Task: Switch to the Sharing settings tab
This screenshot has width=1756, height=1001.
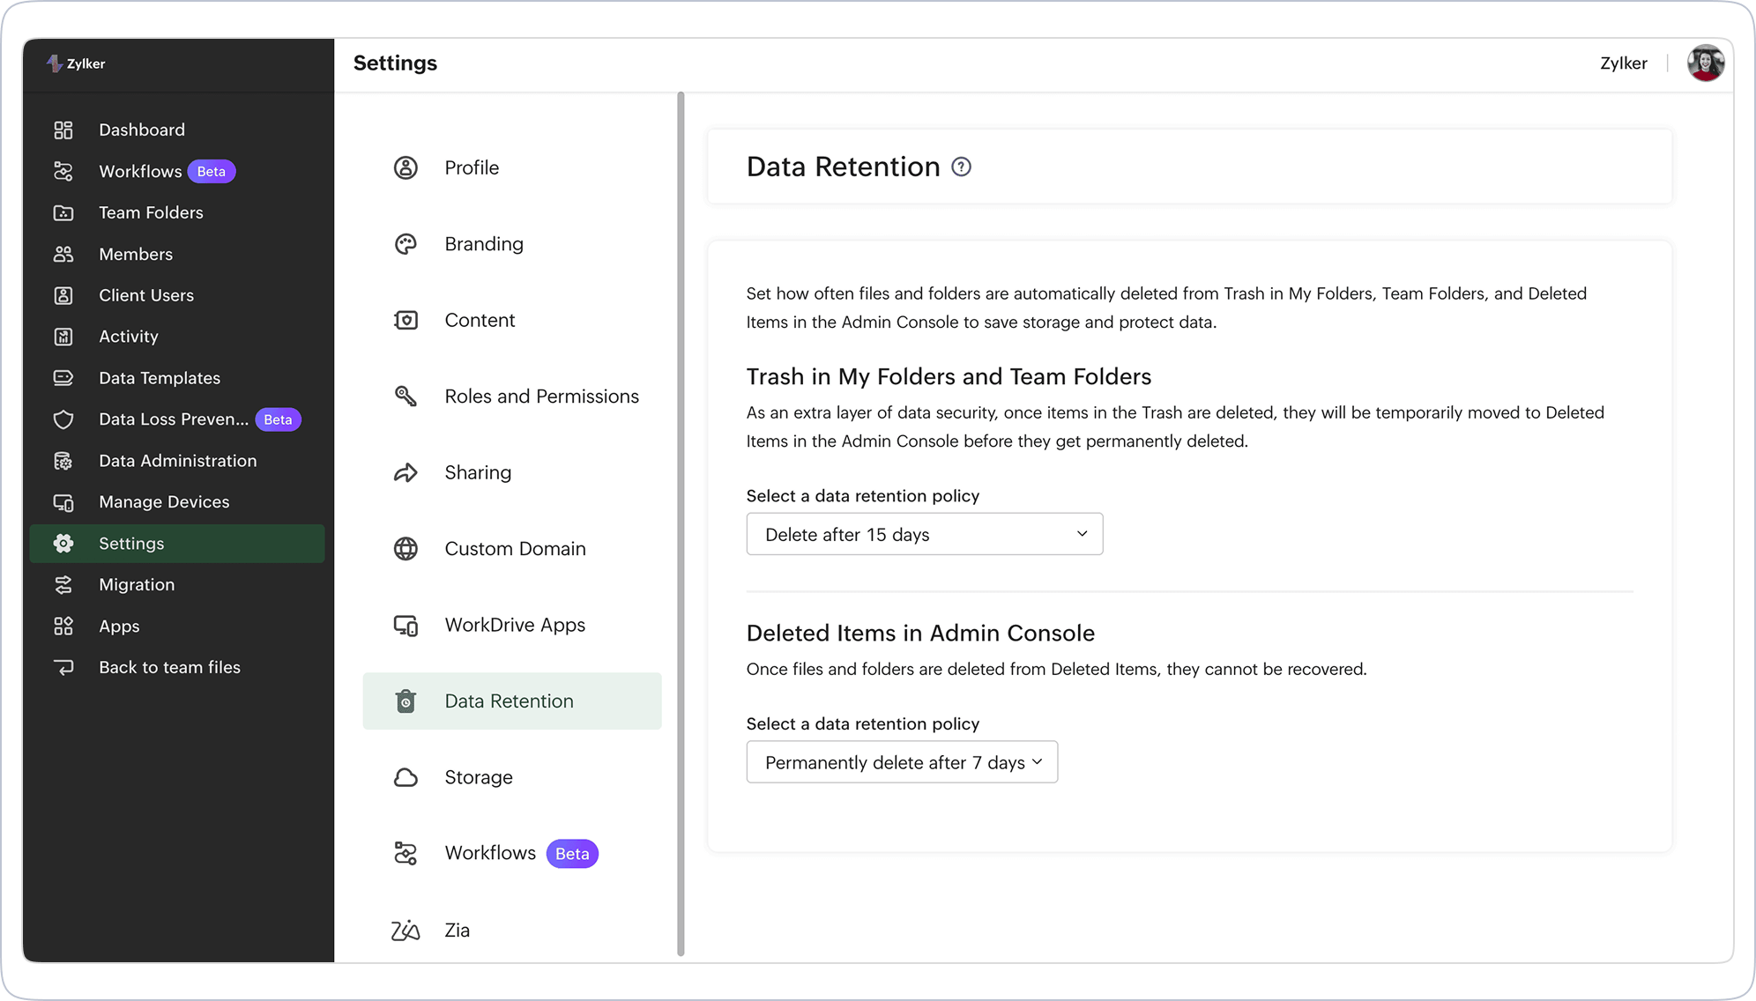Action: (x=478, y=472)
